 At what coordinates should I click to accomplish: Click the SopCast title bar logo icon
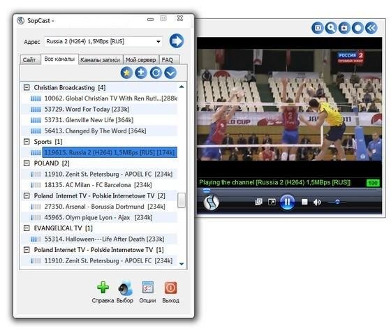20,20
